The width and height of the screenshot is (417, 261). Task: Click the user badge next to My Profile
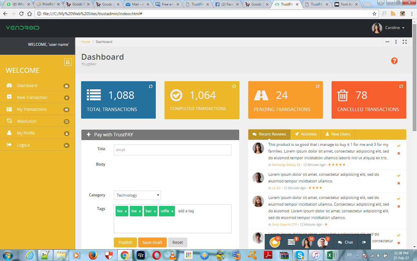[x=67, y=133]
